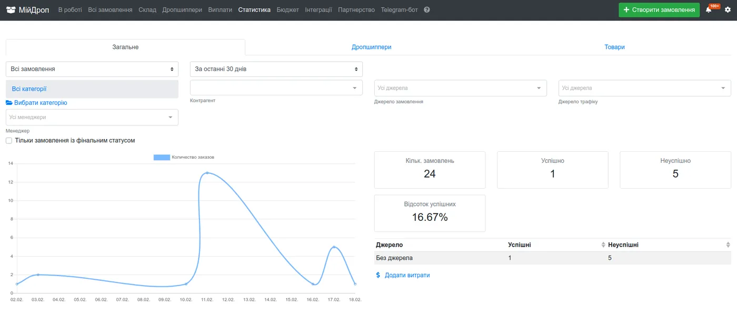The image size is (737, 313).
Task: Open the Джерело замовлення source dropdown
Action: click(461, 88)
